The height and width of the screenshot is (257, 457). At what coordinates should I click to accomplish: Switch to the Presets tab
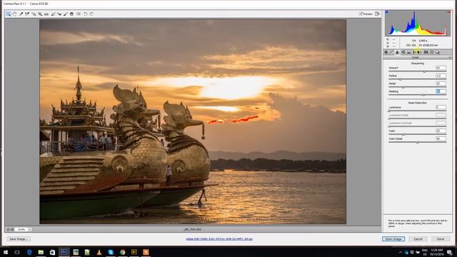pyautogui.click(x=432, y=52)
